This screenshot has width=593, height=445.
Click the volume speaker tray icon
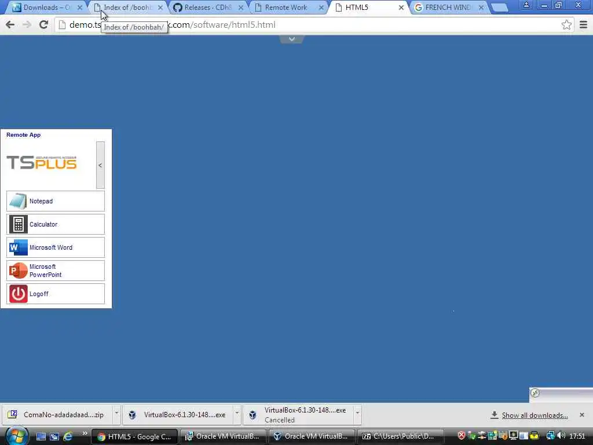click(562, 436)
